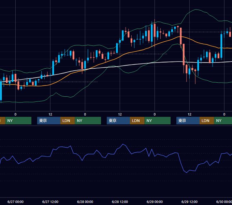The width and height of the screenshot is (232, 205).
Task: Select the NY session block following 6/28 LDN
Action: click(x=157, y=121)
